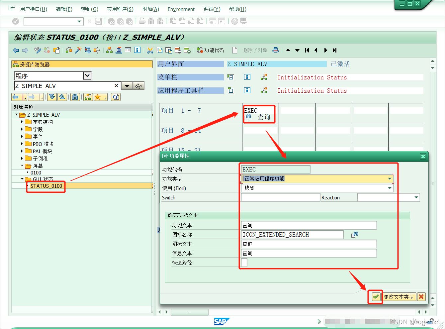
Task: Open the 帮助(H) menu
Action: coord(238,9)
